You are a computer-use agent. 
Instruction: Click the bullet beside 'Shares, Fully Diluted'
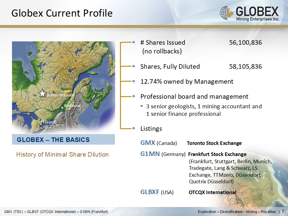[x=134, y=67]
